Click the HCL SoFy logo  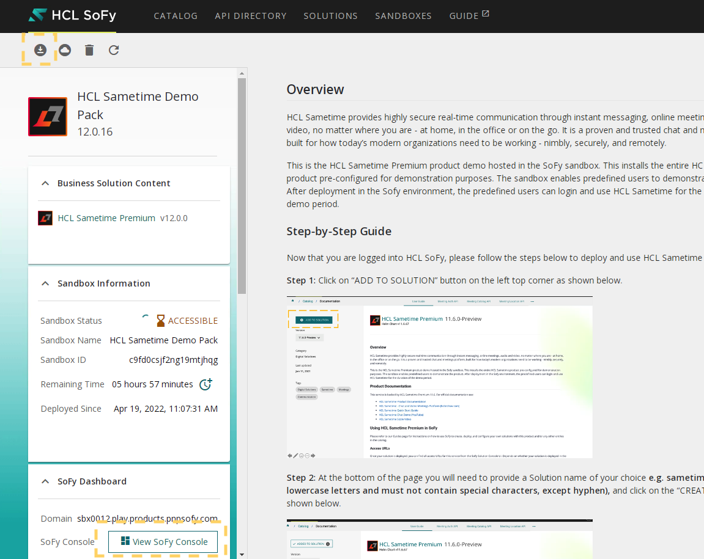(x=72, y=15)
